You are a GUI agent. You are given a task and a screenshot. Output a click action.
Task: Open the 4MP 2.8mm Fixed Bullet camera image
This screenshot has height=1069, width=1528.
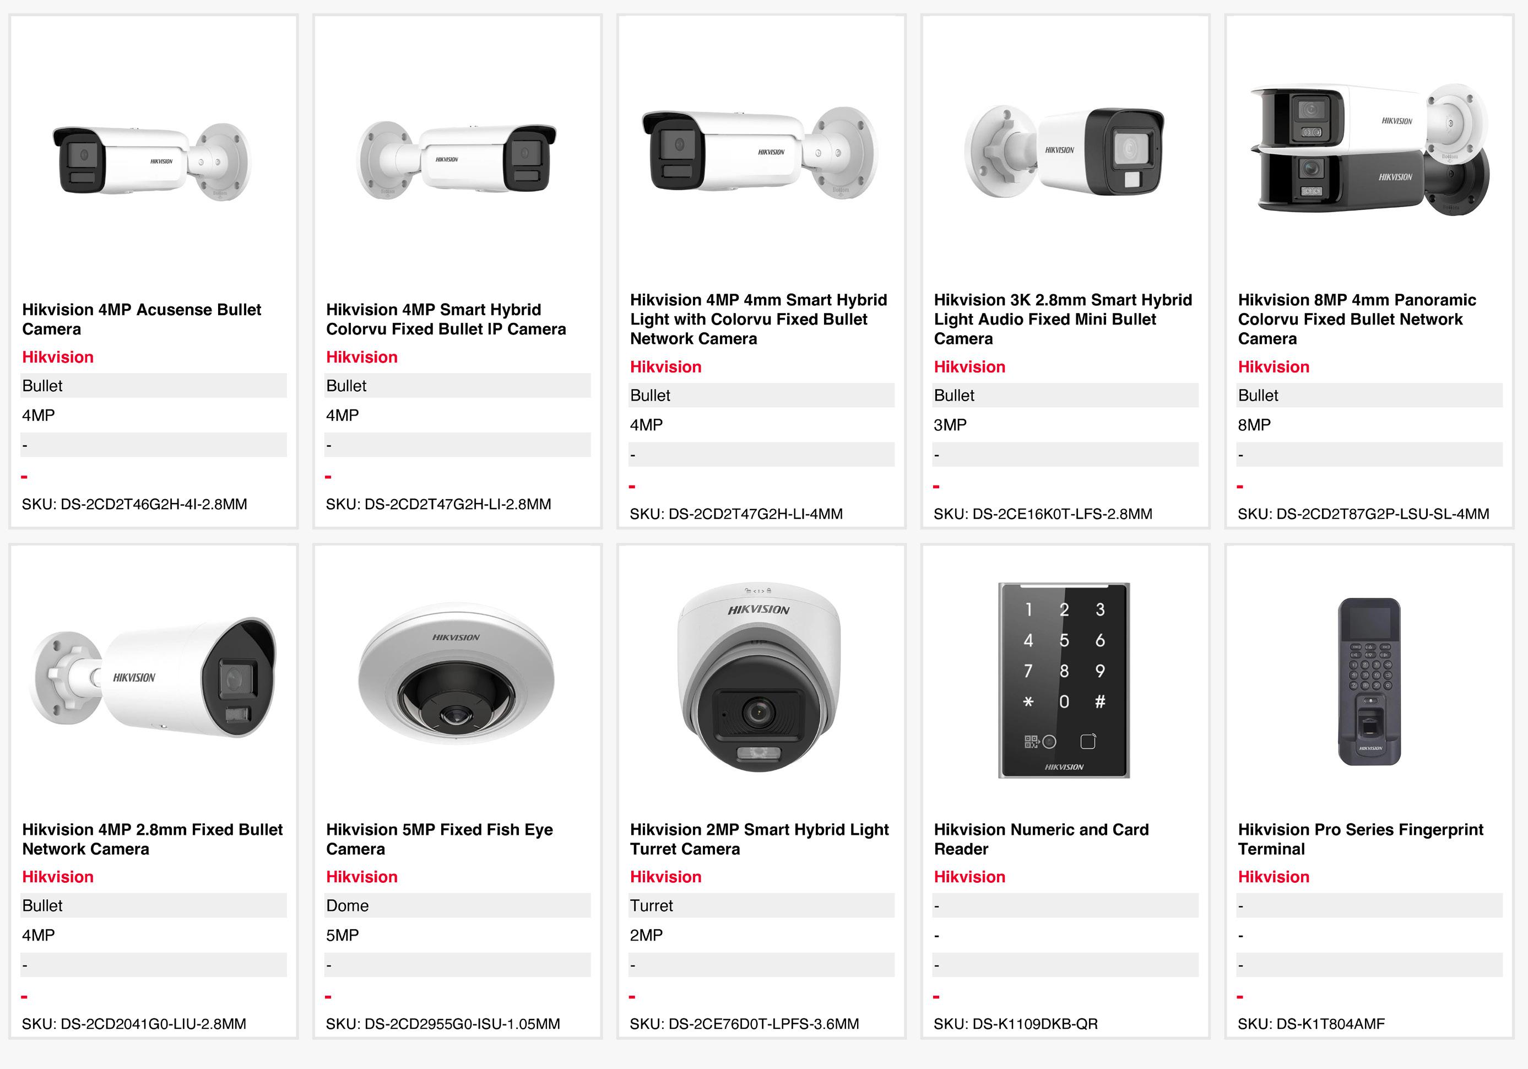coord(153,676)
